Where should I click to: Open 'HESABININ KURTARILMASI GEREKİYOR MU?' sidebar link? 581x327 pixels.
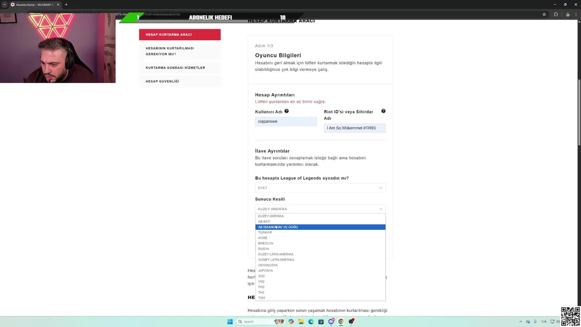coord(180,51)
